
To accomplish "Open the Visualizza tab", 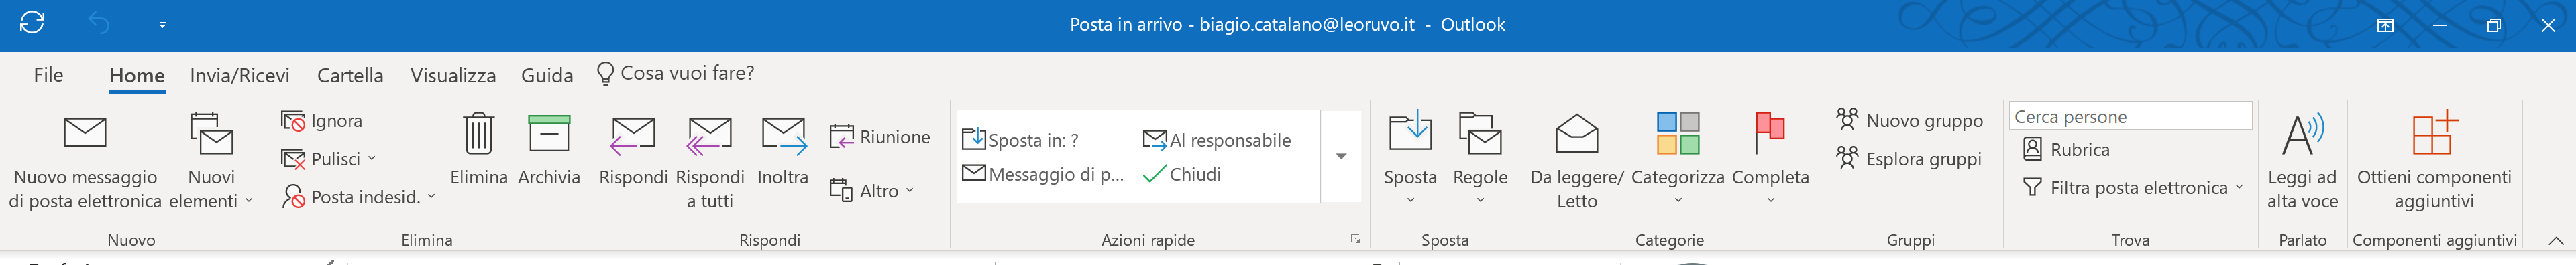I will pyautogui.click(x=453, y=76).
